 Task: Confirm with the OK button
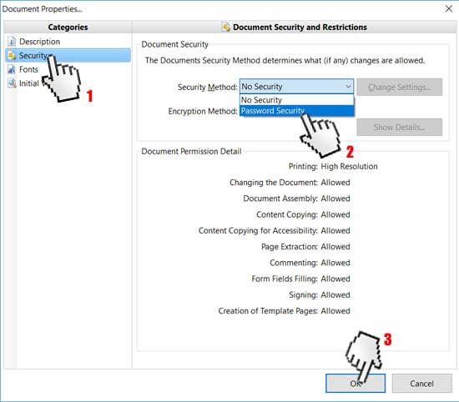(356, 384)
